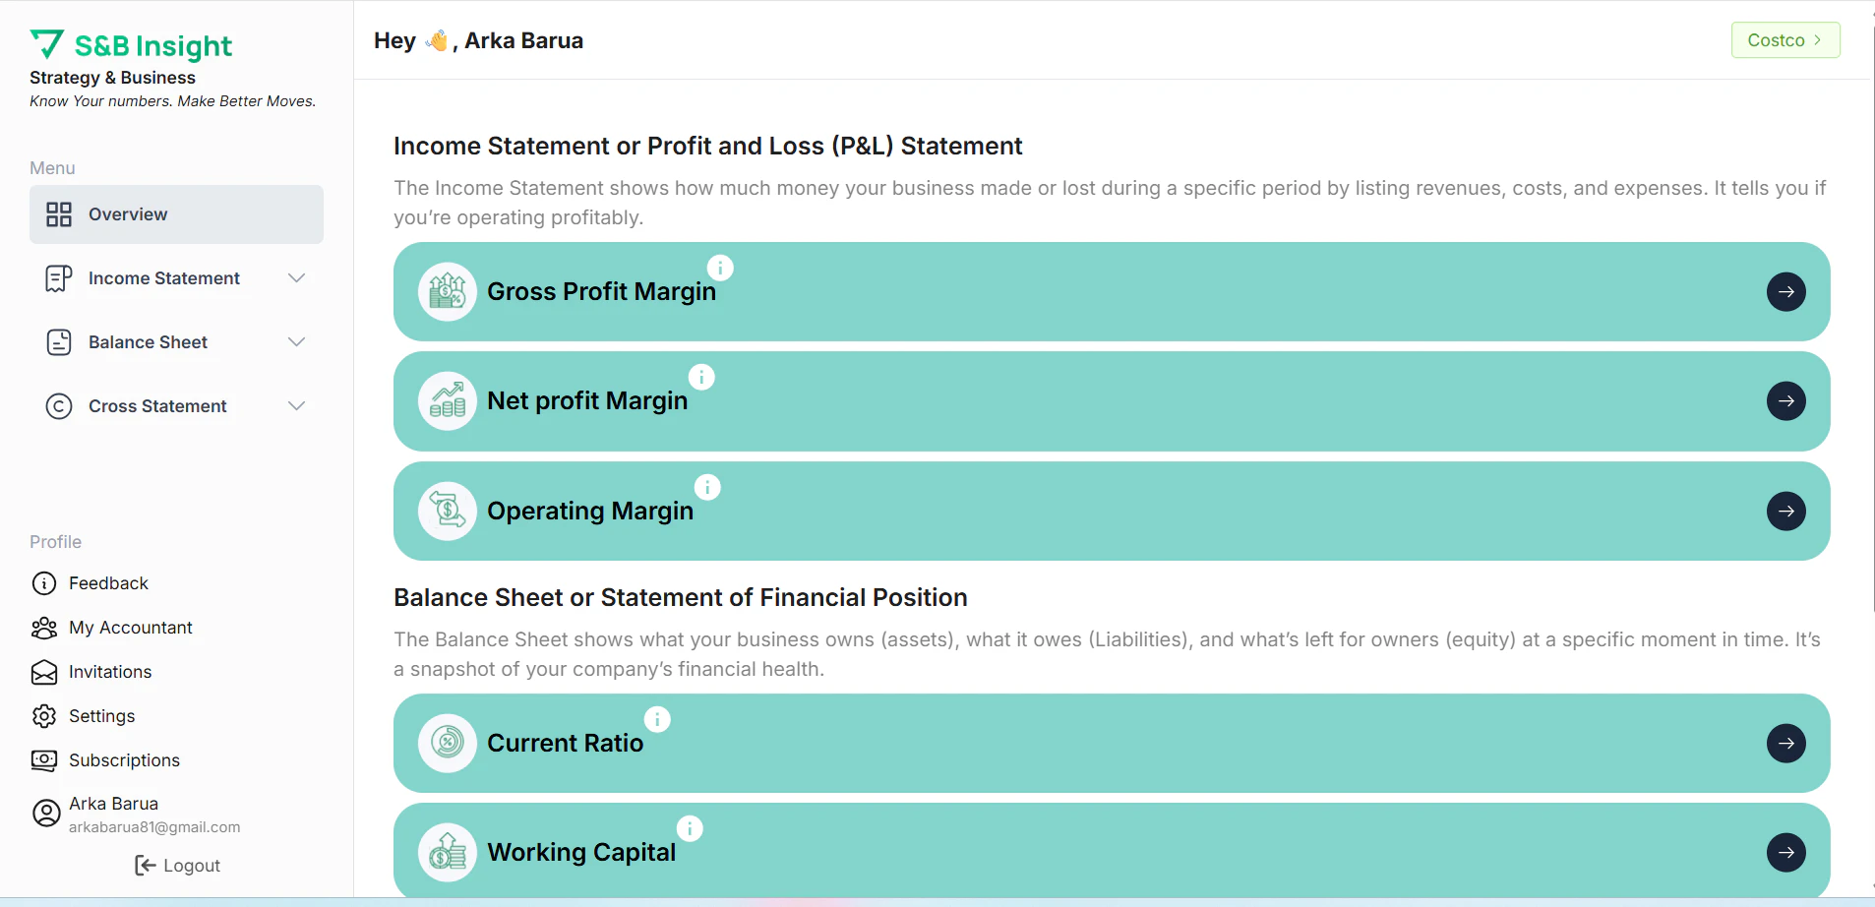Open Operating Margin via arrow button
The height and width of the screenshot is (907, 1875).
(x=1785, y=512)
